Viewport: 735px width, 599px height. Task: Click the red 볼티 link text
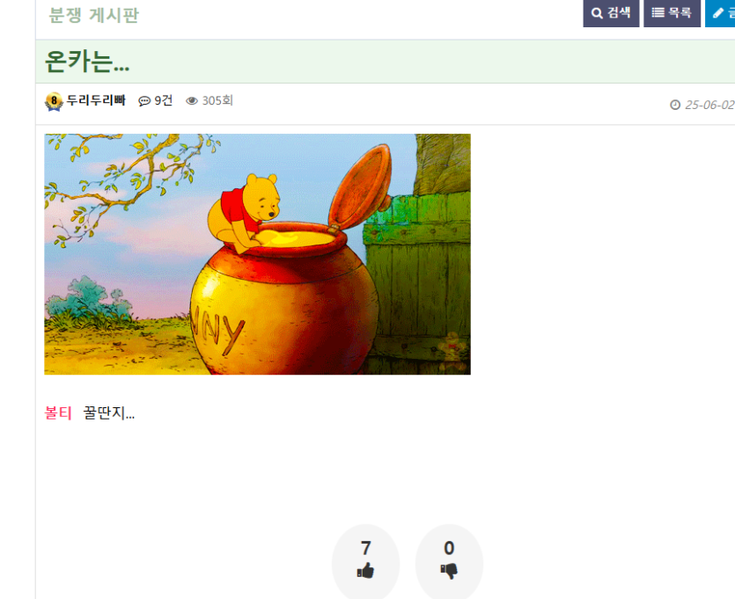[x=58, y=413]
